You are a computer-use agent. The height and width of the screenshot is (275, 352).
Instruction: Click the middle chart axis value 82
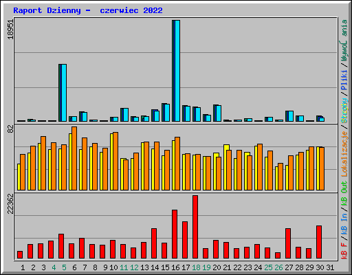pos(10,129)
